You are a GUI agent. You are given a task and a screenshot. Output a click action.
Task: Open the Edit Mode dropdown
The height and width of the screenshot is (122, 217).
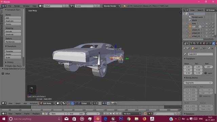tap(47, 103)
